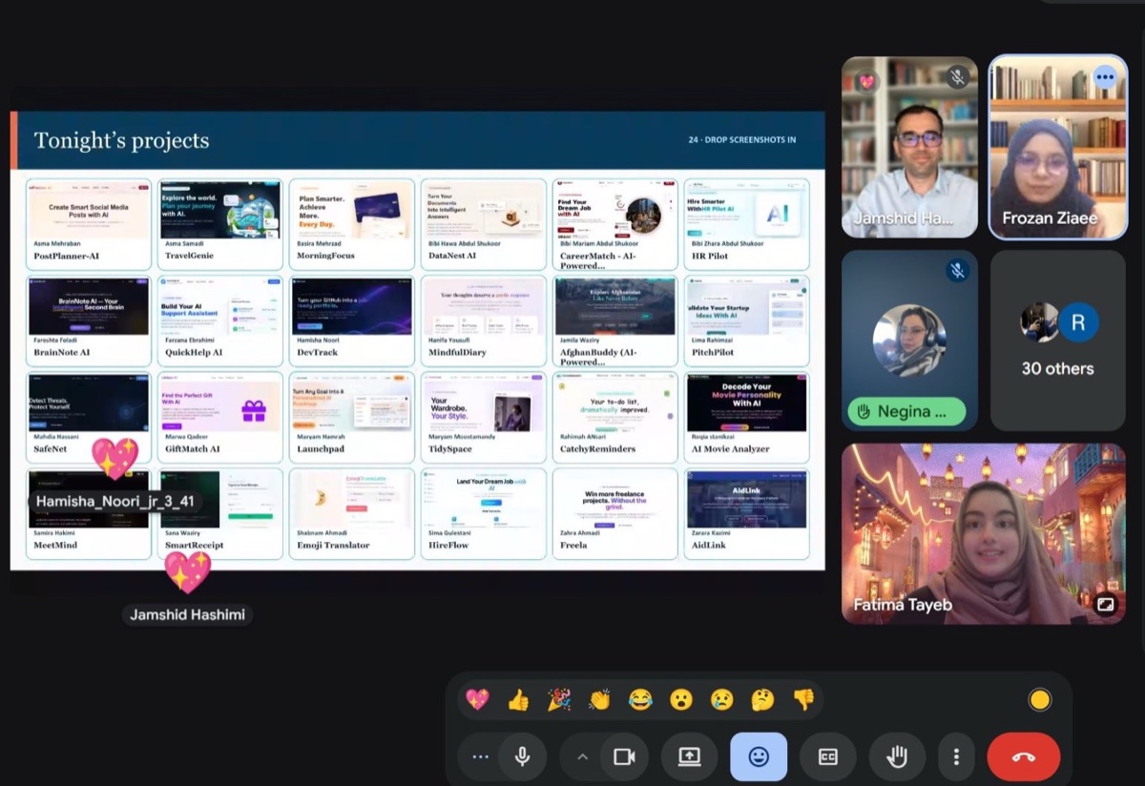
Task: Send the thumbs up reaction
Action: coord(518,700)
